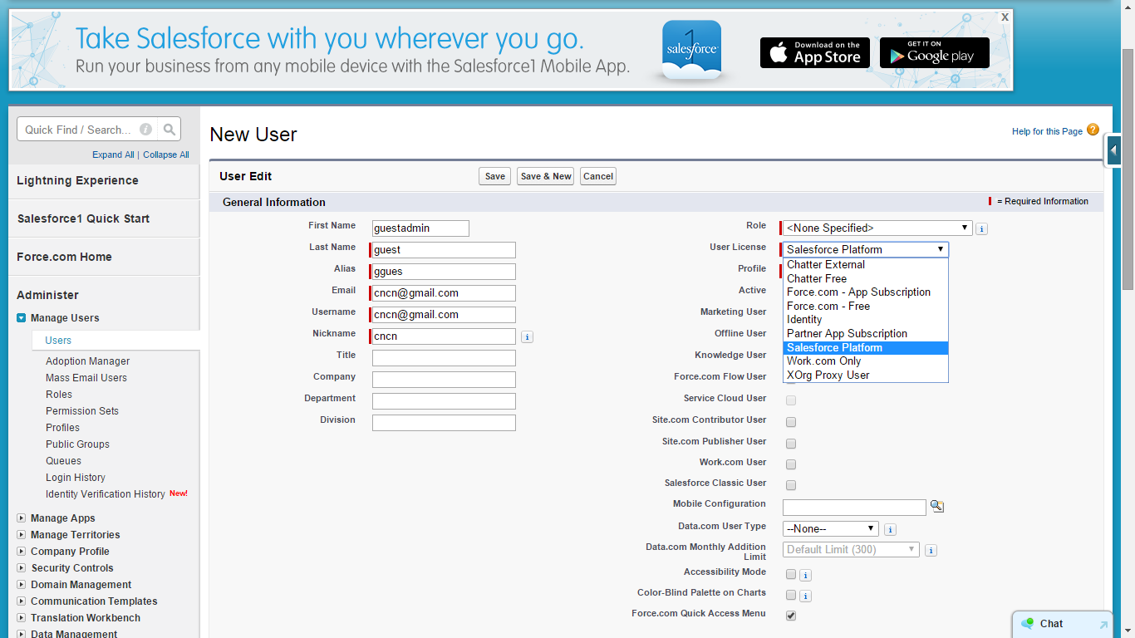Focus the Title text field

(444, 358)
